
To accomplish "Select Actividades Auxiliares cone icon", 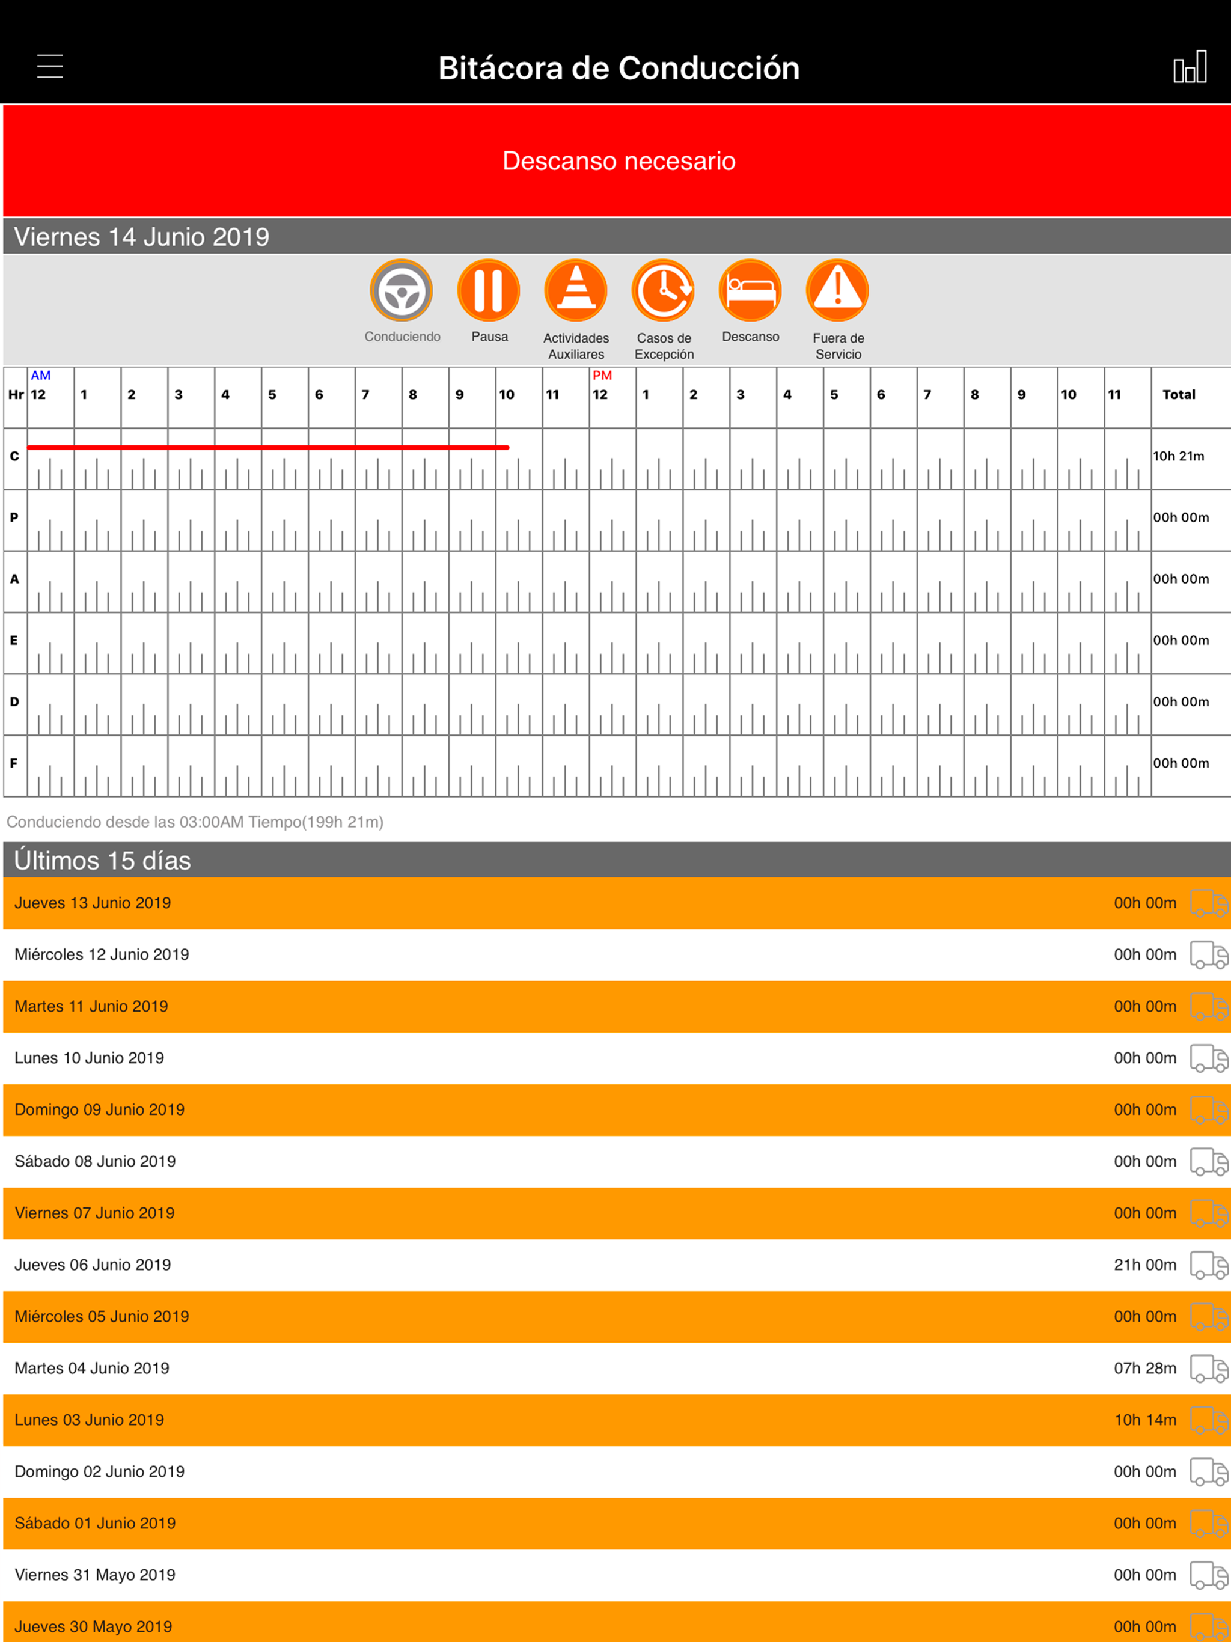I will (x=575, y=290).
